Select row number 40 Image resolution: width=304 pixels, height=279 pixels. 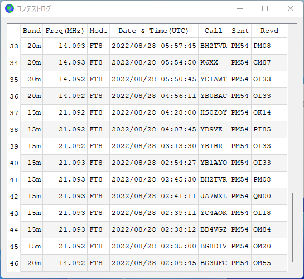click(x=14, y=163)
